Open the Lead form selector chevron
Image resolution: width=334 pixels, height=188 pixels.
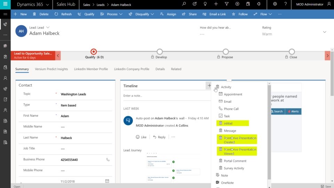pyautogui.click(x=48, y=27)
